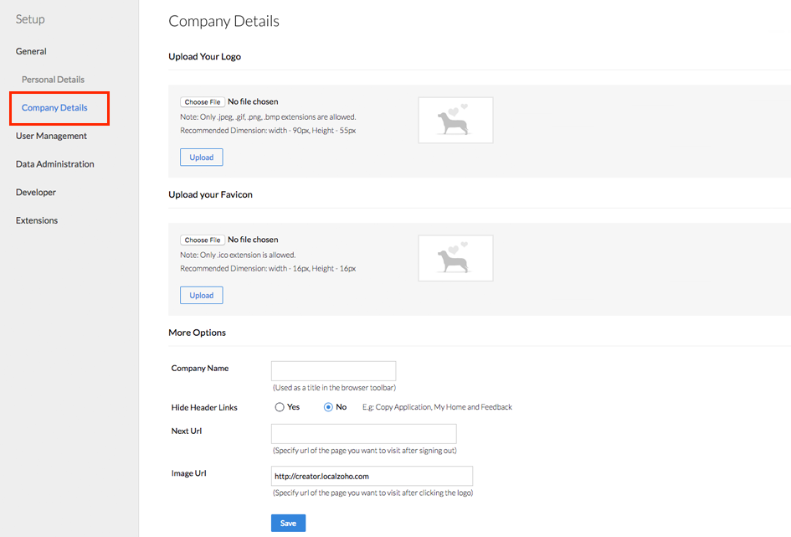The image size is (791, 537).
Task: Open Personal Details in the sidebar
Action: tap(53, 80)
